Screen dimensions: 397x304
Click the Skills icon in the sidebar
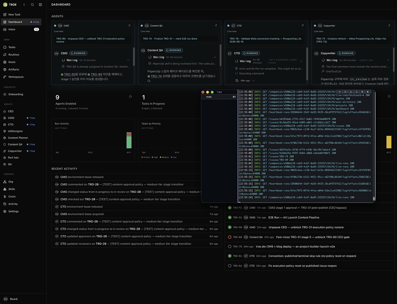tap(5, 189)
